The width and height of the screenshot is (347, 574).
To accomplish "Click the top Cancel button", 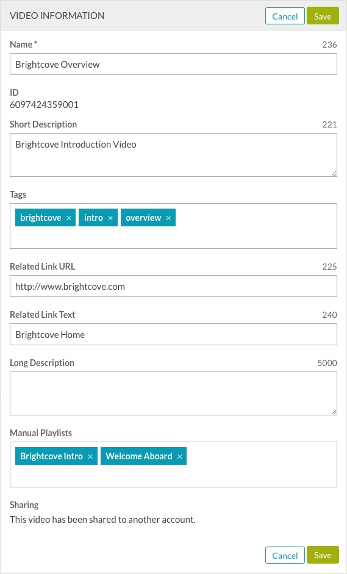I will click(285, 16).
